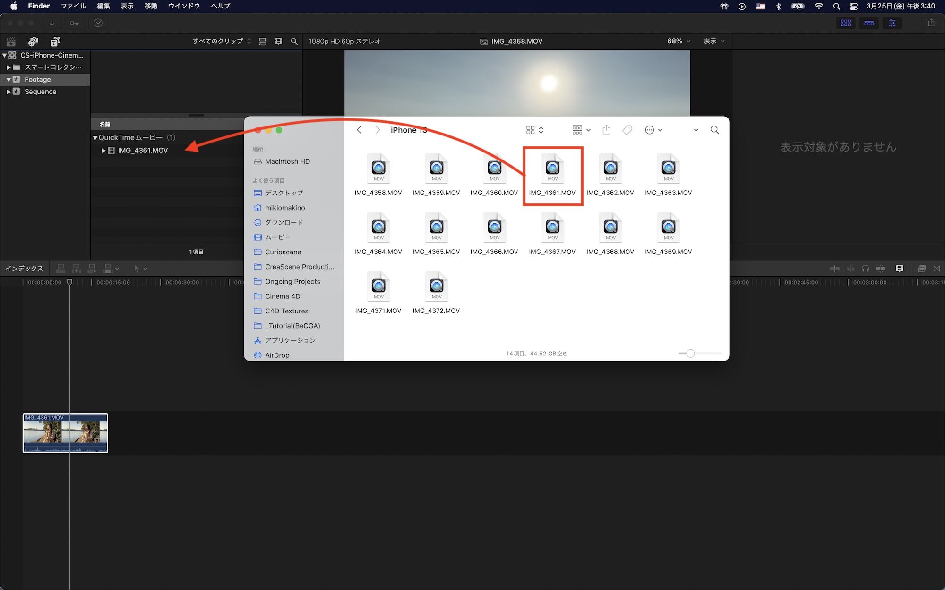Viewport: 945px width, 590px height.
Task: Open the Titles and Generators sidebar
Action: tap(55, 42)
